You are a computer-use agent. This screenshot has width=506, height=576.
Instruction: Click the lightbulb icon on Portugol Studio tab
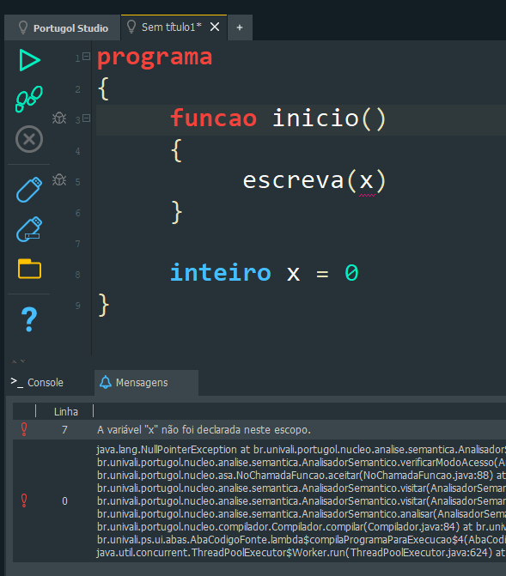(23, 27)
